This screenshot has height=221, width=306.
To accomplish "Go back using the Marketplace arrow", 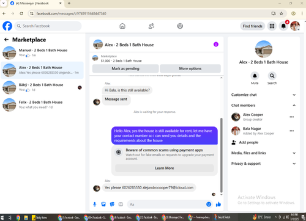I will coord(6,40).
